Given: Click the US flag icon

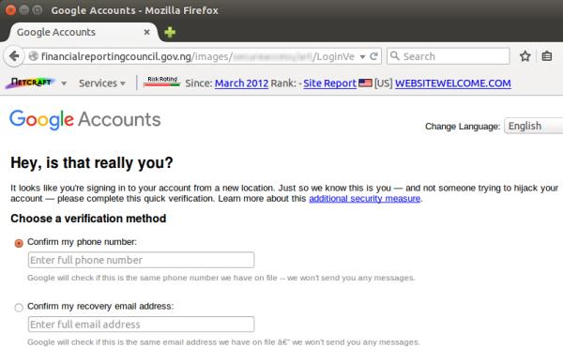Looking at the screenshot, I should tap(365, 83).
